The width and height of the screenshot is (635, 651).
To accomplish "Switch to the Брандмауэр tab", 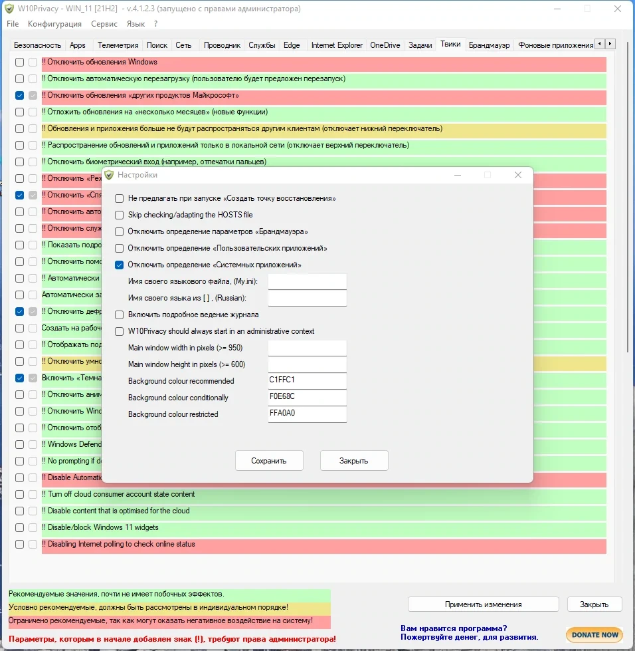I will pos(489,45).
